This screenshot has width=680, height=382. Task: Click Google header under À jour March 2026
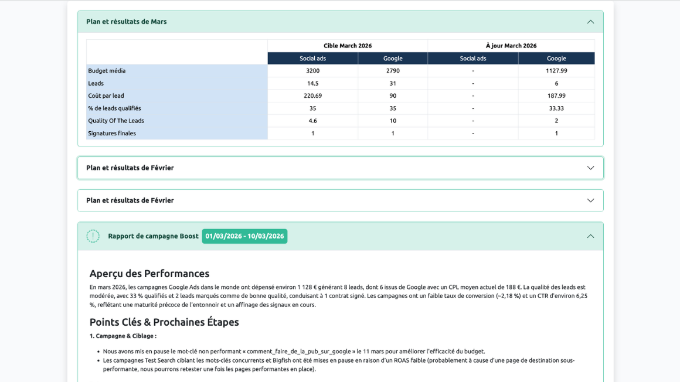556,59
